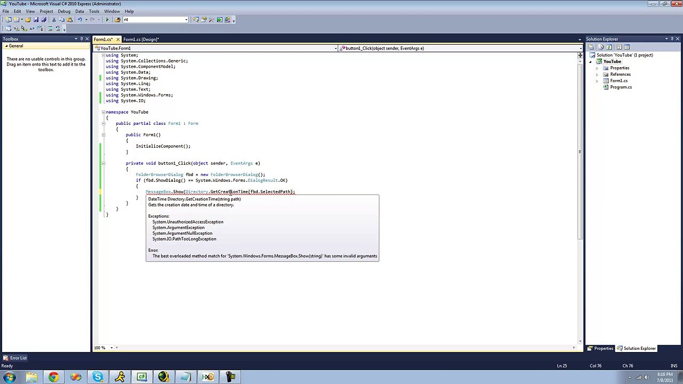Viewport: 683px width, 384px height.
Task: Click View Code icon in Solution Explorer toolbar
Action: point(619,47)
